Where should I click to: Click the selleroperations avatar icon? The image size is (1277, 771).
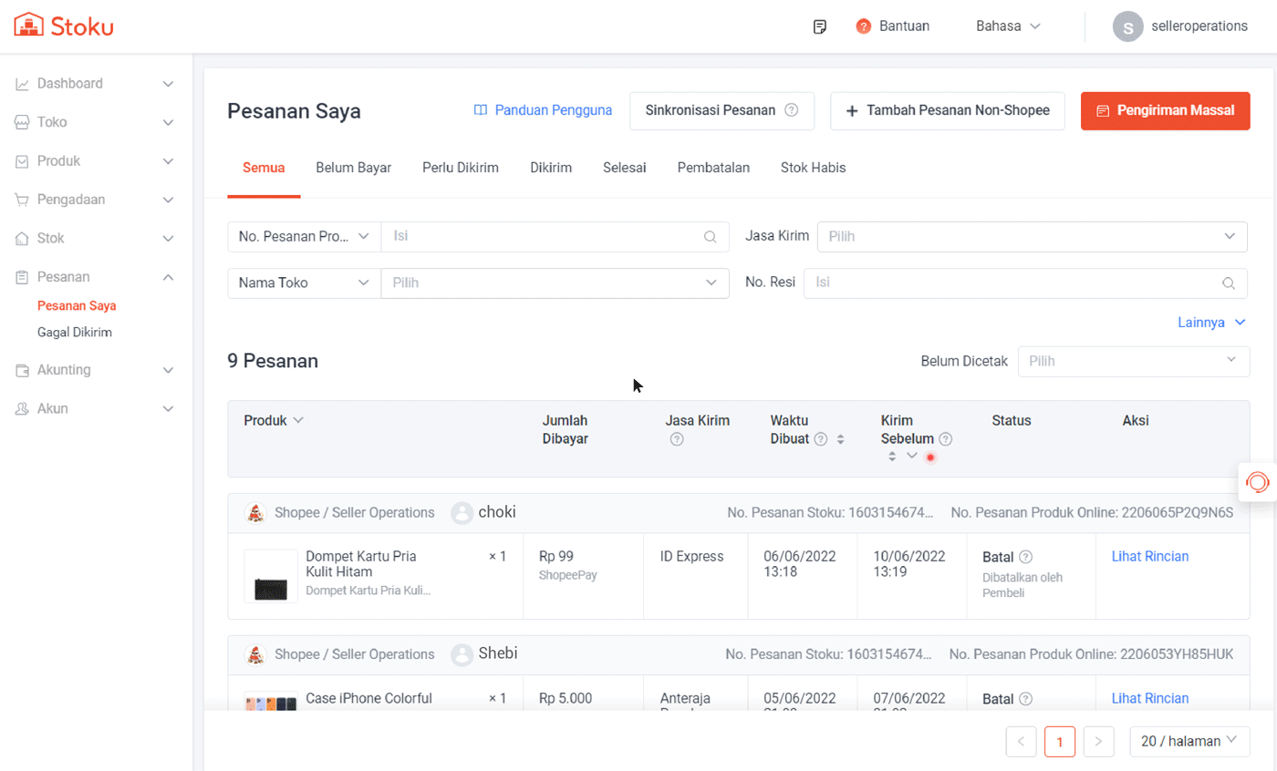[x=1127, y=26]
